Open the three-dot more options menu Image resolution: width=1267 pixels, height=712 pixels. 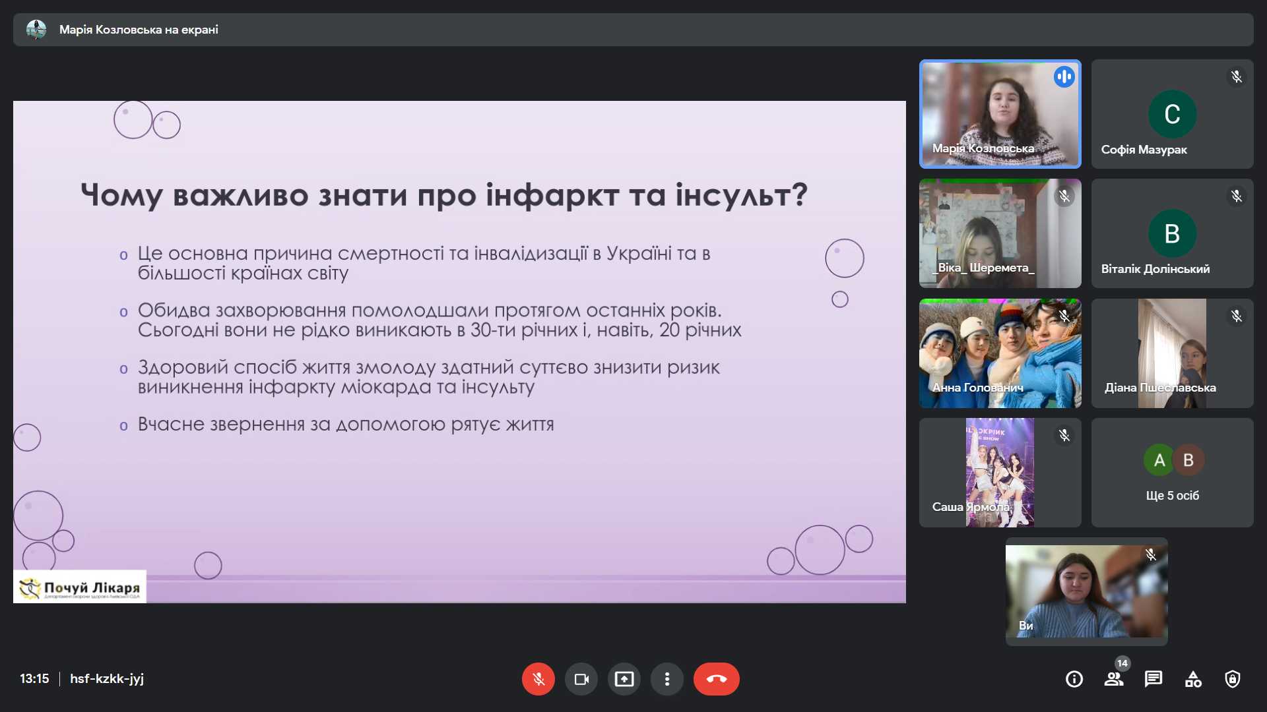[x=666, y=679]
